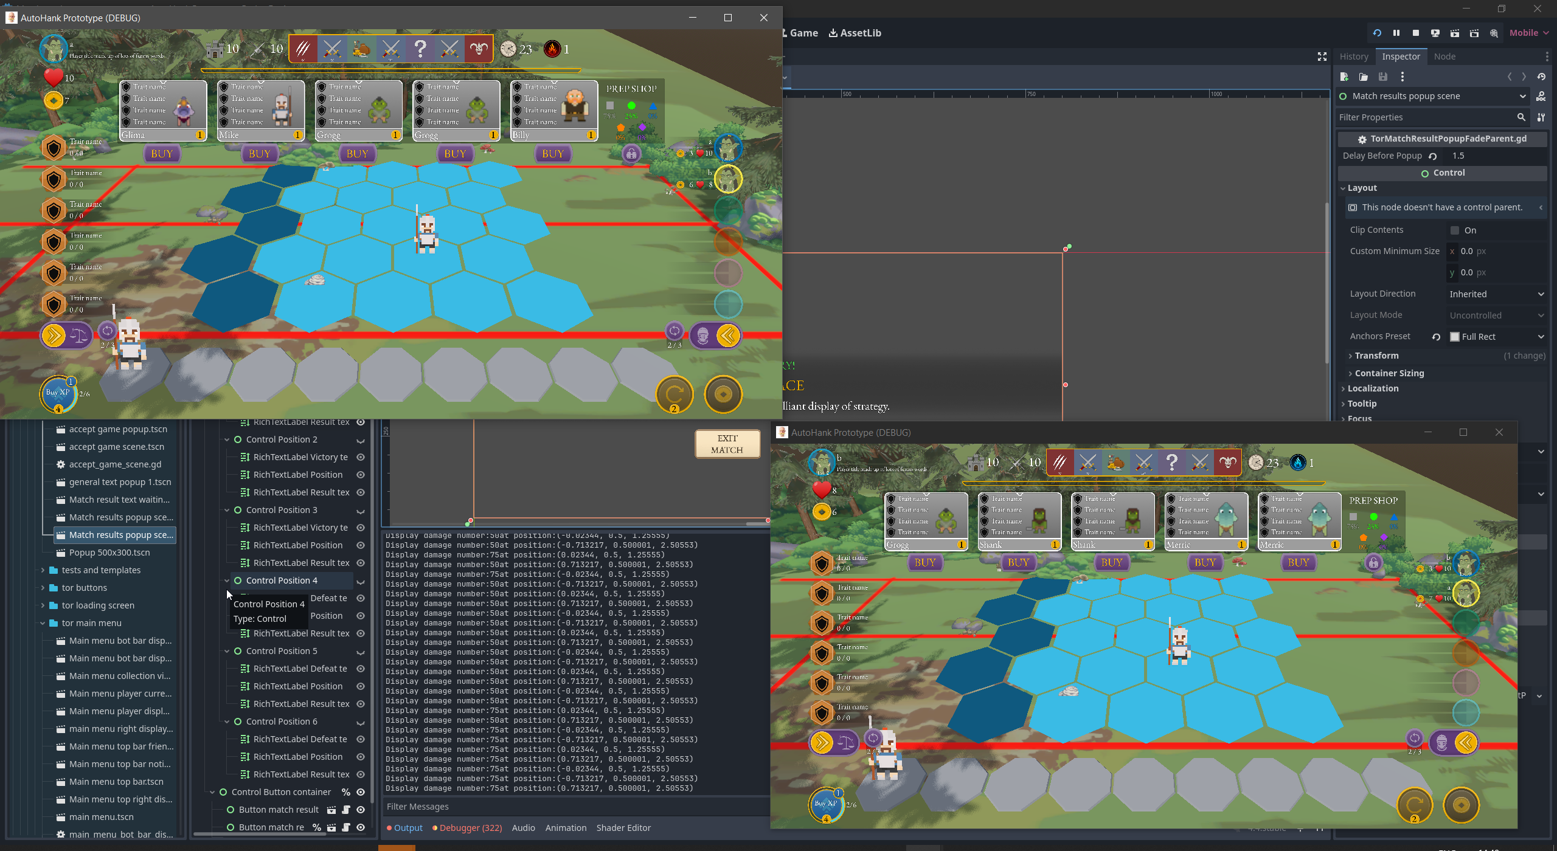The width and height of the screenshot is (1557, 851).
Task: Open documentation for this object (DOC icon)
Action: click(1541, 96)
